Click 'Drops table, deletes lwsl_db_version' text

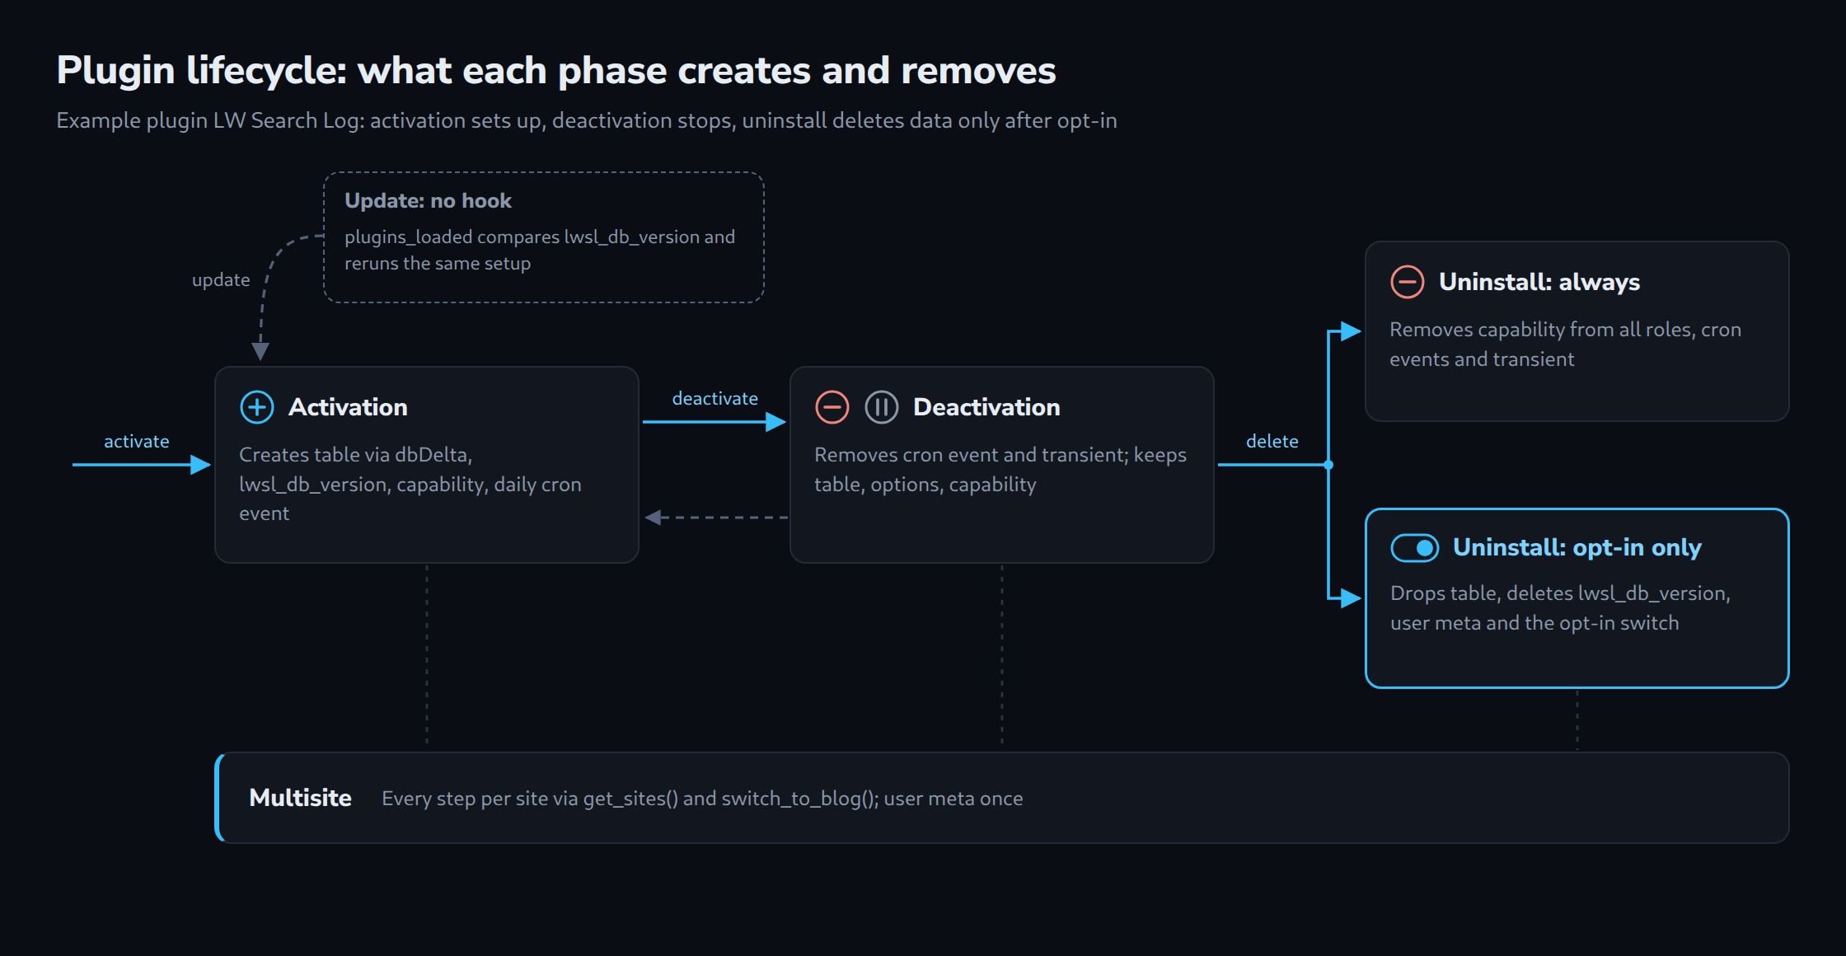pyautogui.click(x=1560, y=608)
